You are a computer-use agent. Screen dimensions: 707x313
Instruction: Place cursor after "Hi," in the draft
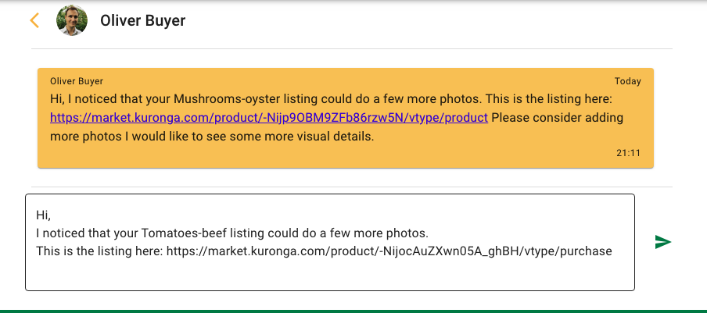tap(52, 215)
